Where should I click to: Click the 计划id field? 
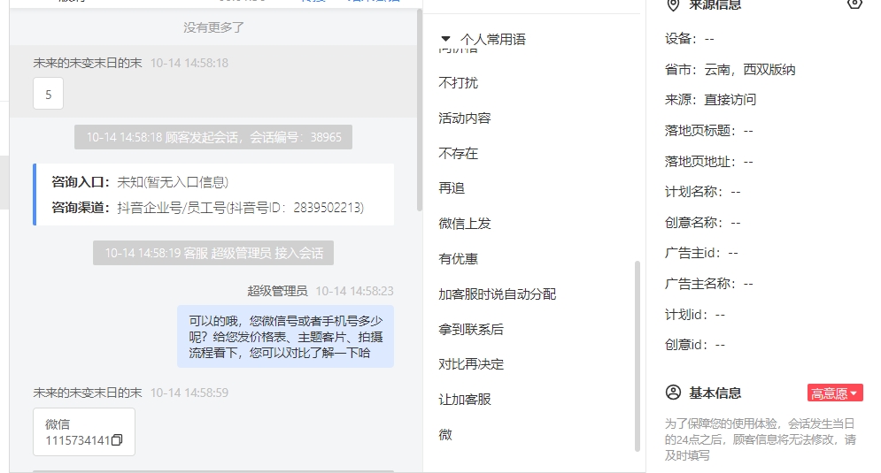tap(694, 315)
